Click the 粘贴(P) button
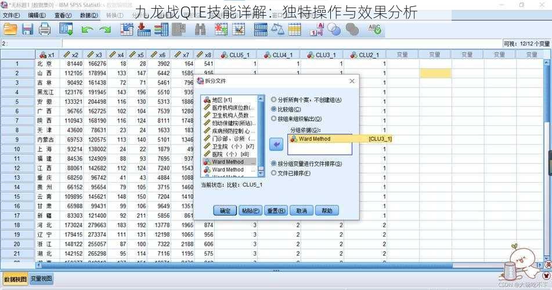The image size is (552, 290). click(x=250, y=211)
